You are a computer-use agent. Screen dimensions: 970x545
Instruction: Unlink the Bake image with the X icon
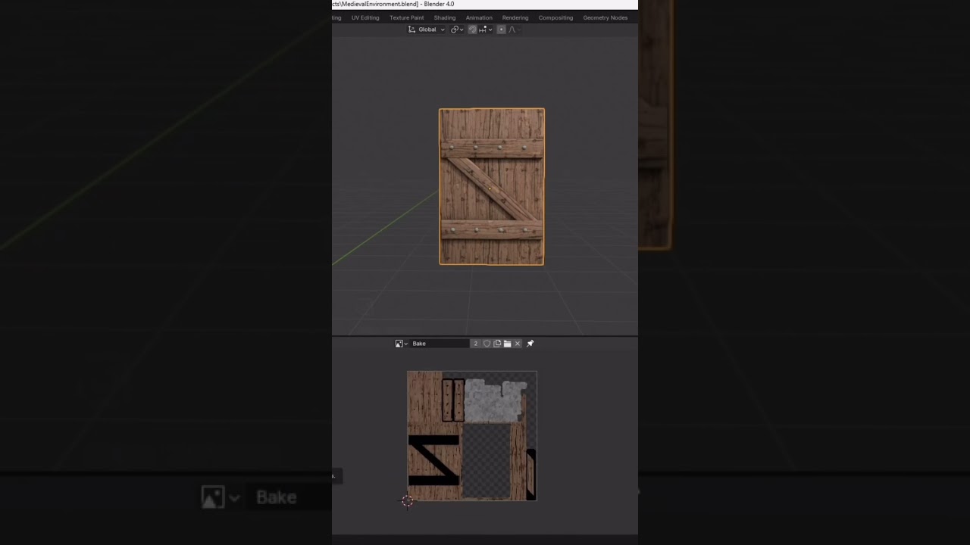pos(518,344)
